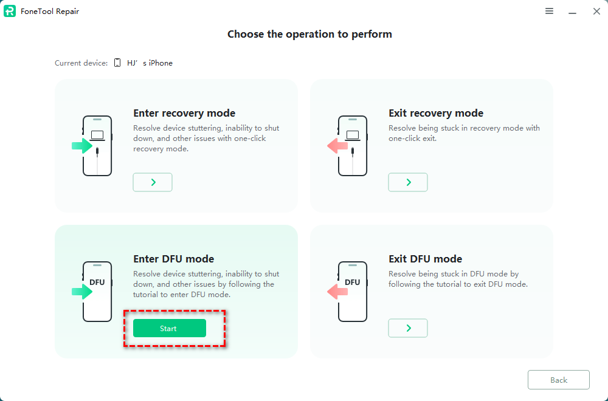608x401 pixels.
Task: Start entering DFU mode
Action: (169, 329)
